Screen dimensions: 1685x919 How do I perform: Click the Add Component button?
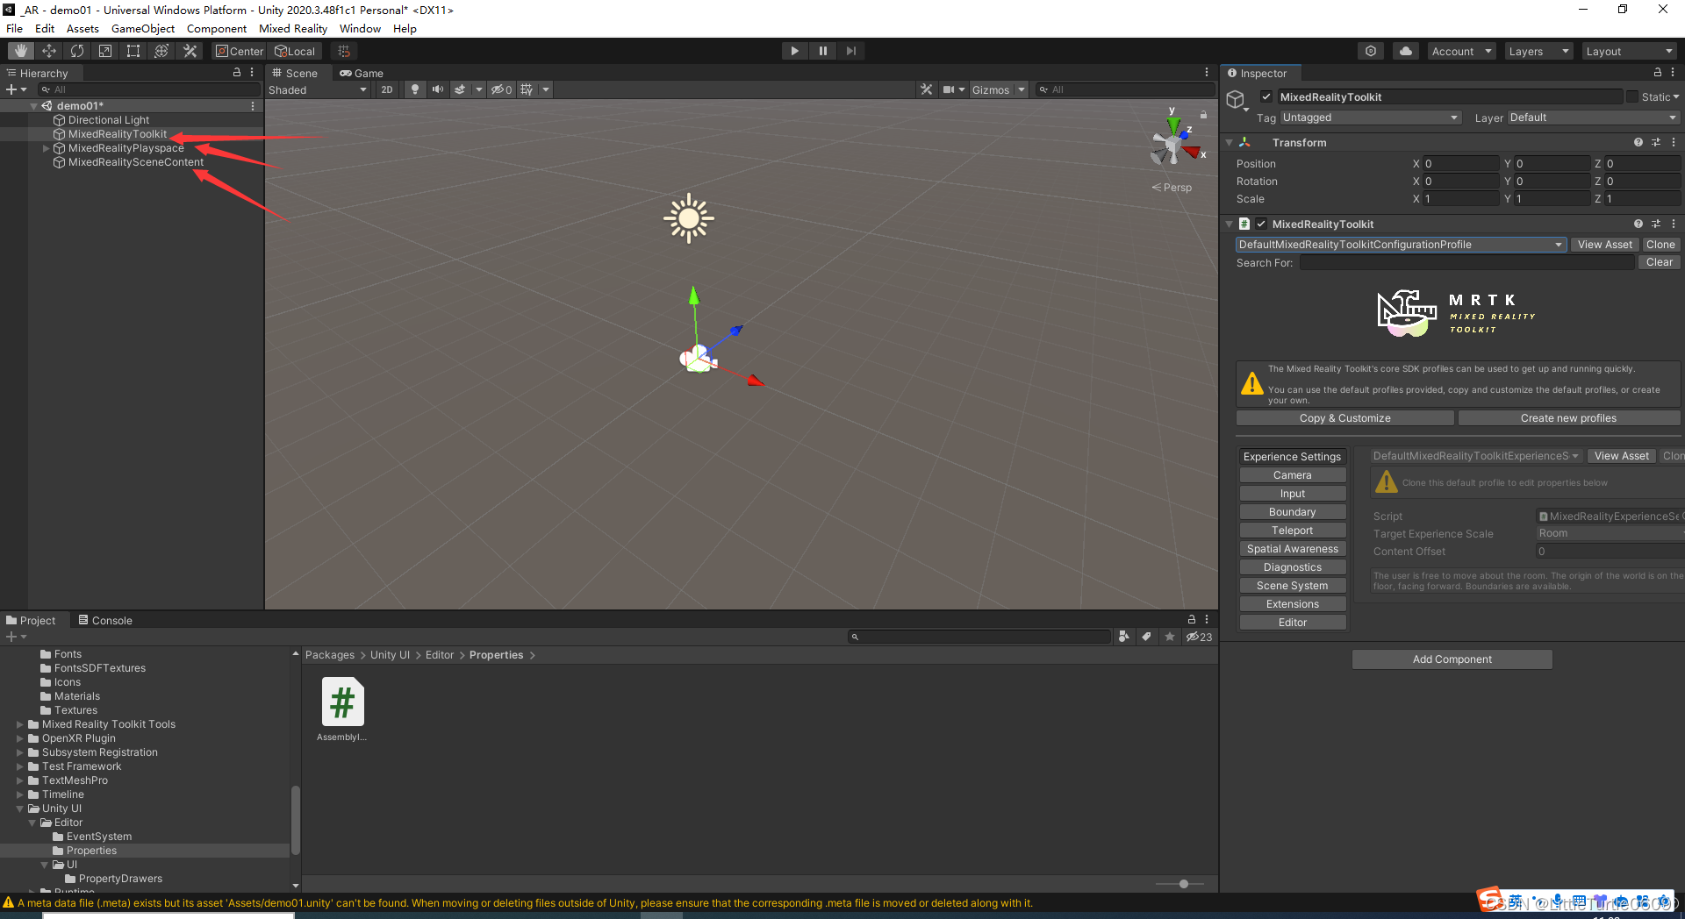coord(1452,659)
